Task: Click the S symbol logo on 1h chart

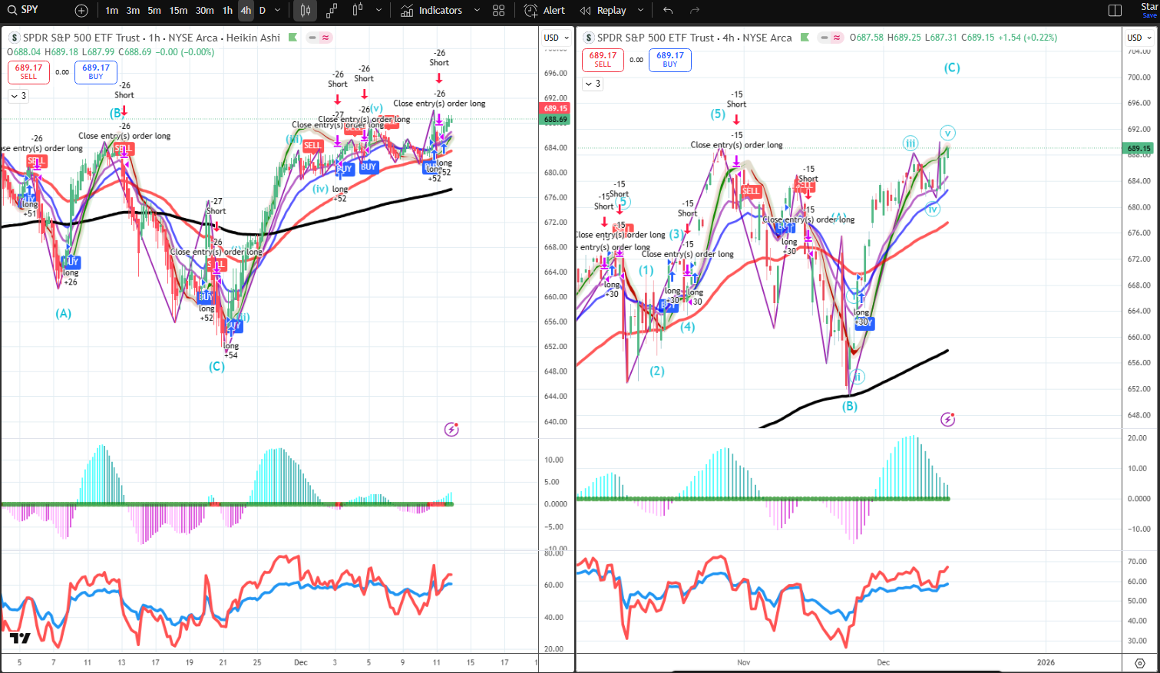Action: [14, 38]
